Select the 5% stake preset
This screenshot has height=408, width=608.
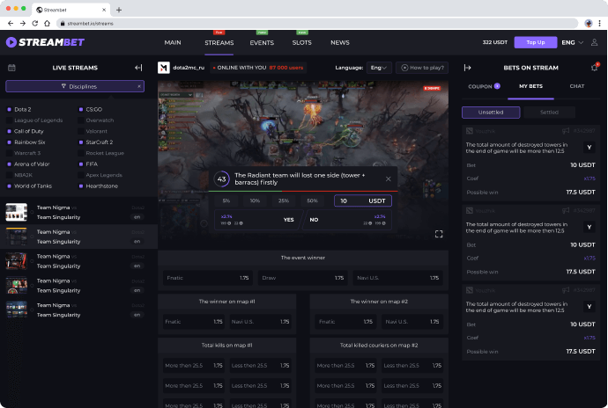[x=226, y=200]
